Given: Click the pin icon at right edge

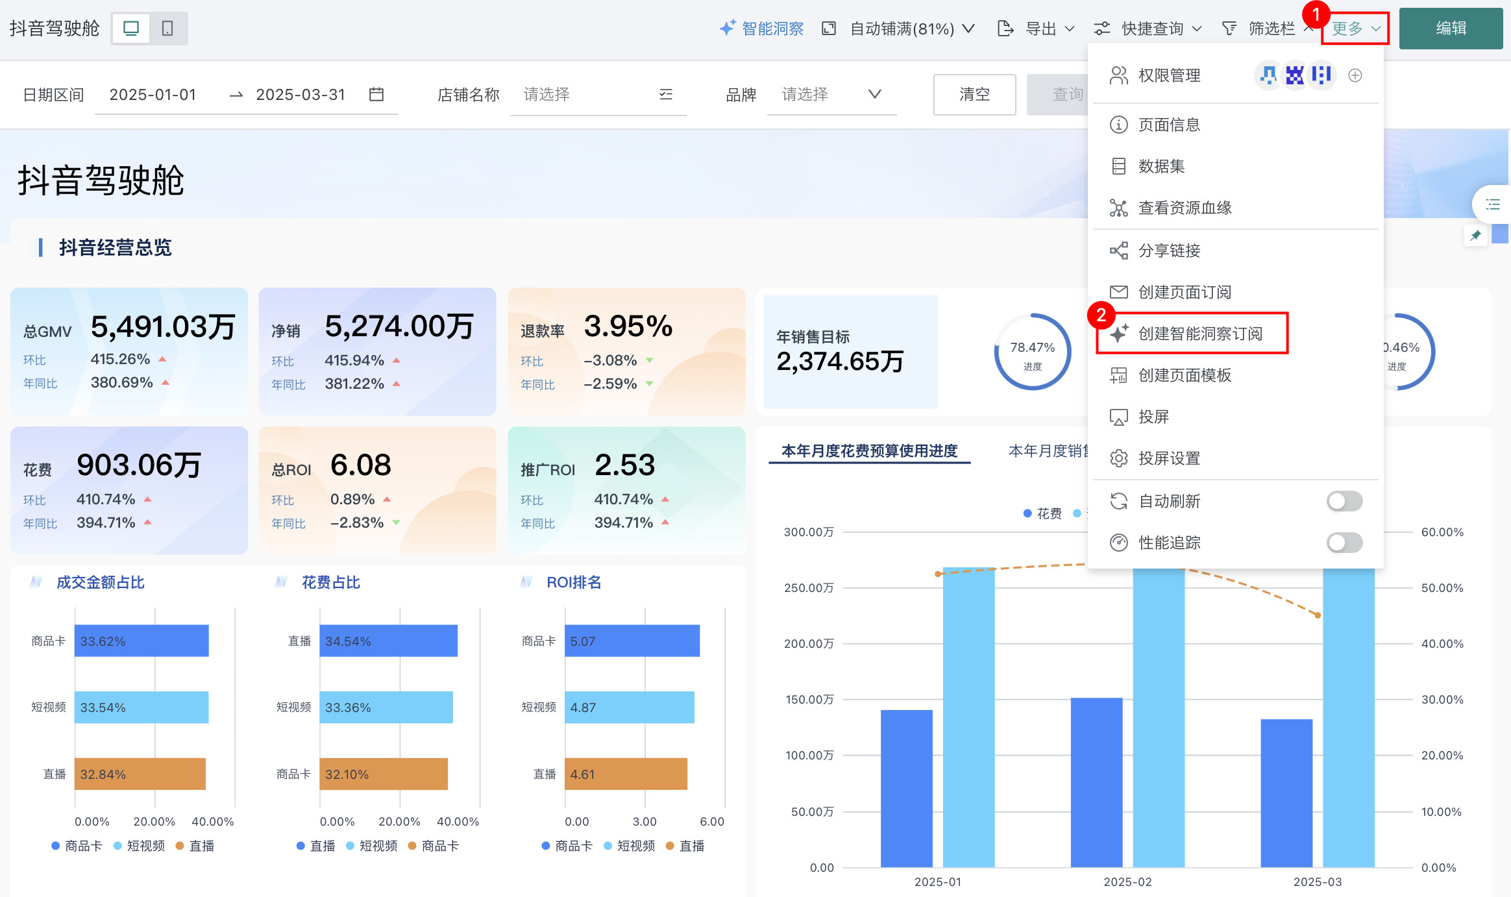Looking at the screenshot, I should click(x=1475, y=236).
